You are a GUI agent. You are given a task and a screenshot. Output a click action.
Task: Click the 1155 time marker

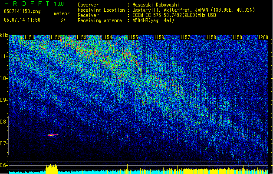click(133, 37)
